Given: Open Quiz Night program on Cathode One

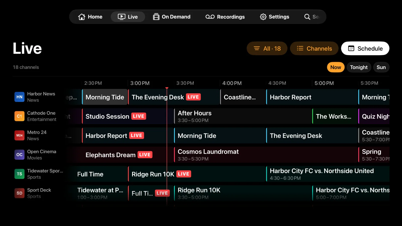Looking at the screenshot, I should tap(374, 116).
